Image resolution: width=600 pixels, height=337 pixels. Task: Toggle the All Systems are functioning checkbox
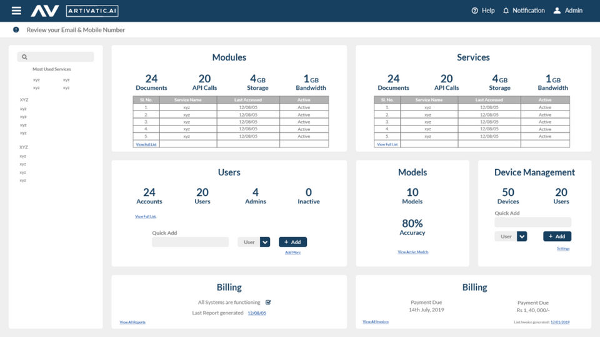coord(268,302)
